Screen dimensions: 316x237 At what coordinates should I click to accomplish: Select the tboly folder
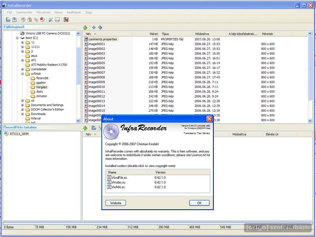40,92
